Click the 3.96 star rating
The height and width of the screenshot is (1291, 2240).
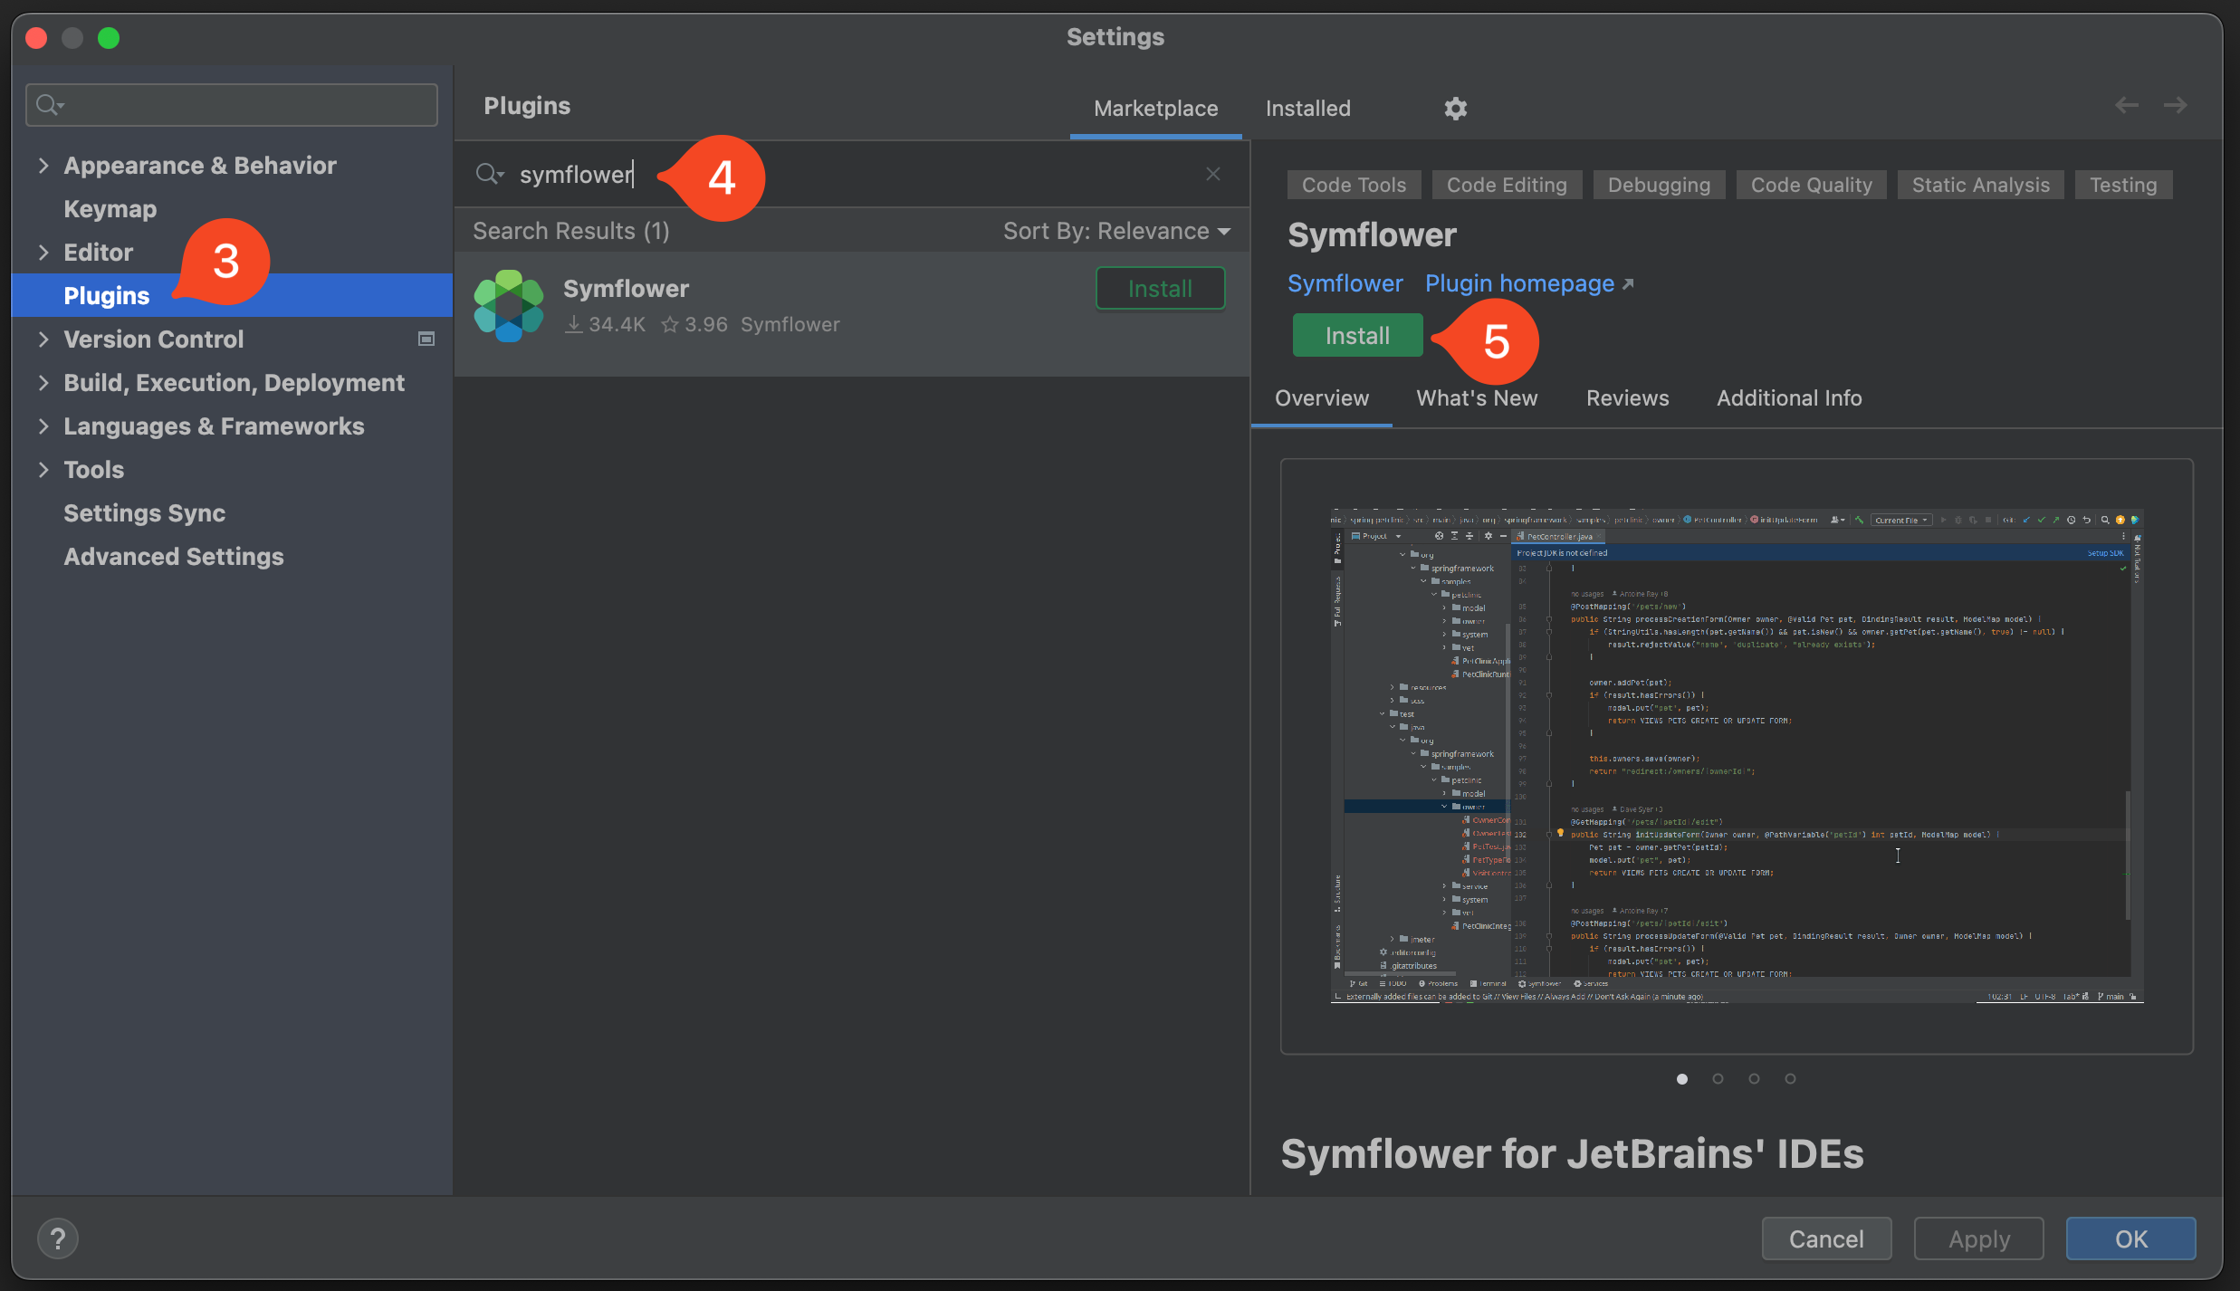[x=694, y=324]
